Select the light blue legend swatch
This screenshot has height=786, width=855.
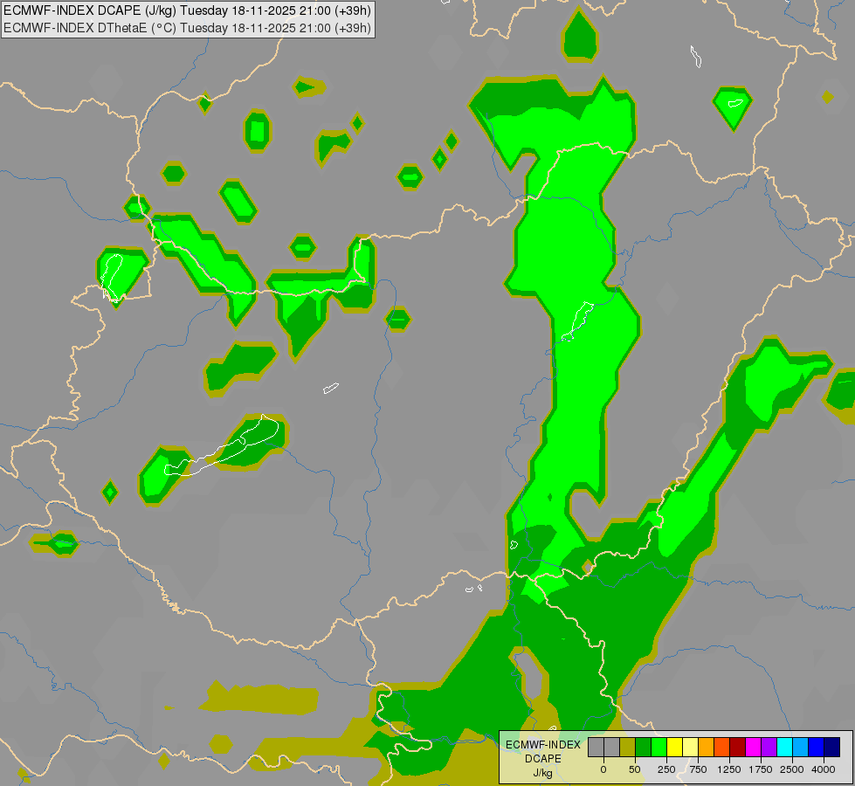click(802, 747)
